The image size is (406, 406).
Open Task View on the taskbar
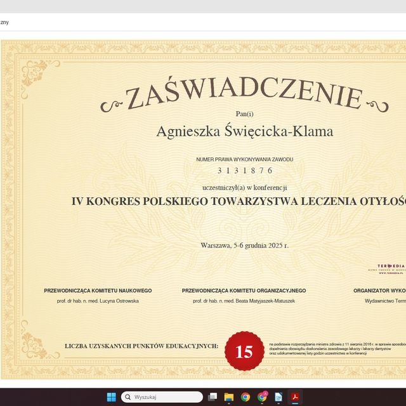(213, 396)
